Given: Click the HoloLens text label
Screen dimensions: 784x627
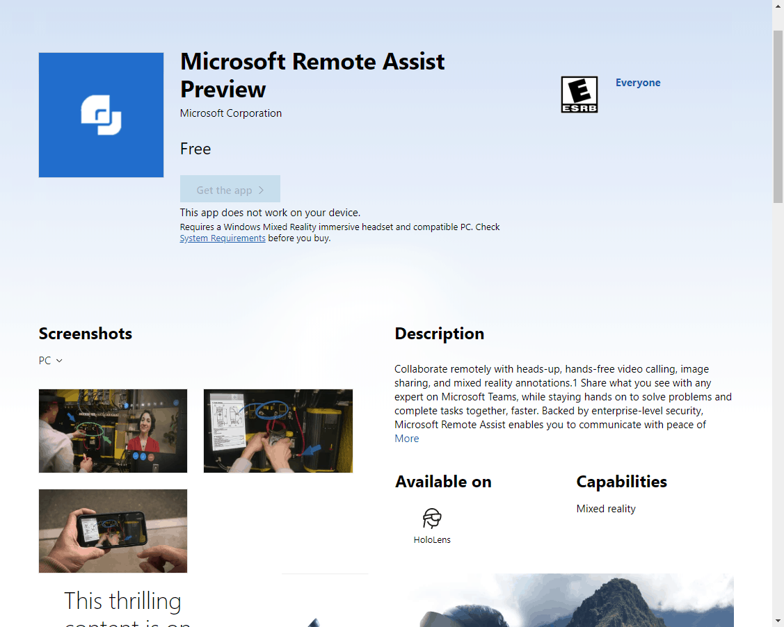Looking at the screenshot, I should [x=431, y=539].
